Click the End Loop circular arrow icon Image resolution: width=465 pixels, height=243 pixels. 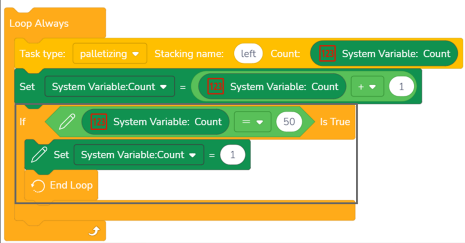click(x=38, y=186)
